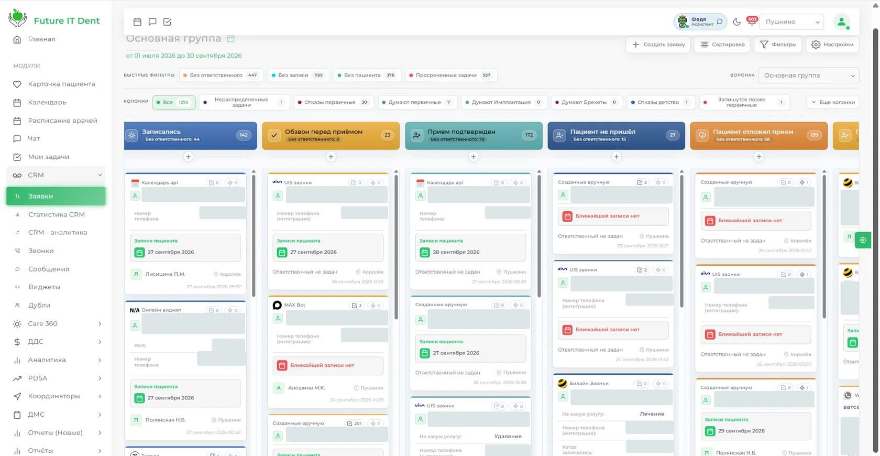
Task: Click the Записались column header icon
Action: pos(132,135)
